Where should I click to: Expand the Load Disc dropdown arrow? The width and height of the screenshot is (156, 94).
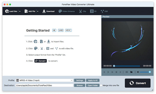pos(20,11)
